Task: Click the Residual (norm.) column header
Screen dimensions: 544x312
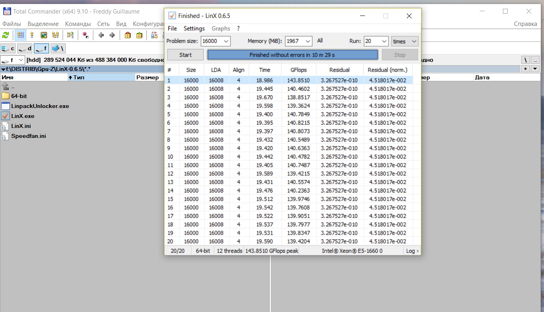Action: (388, 70)
